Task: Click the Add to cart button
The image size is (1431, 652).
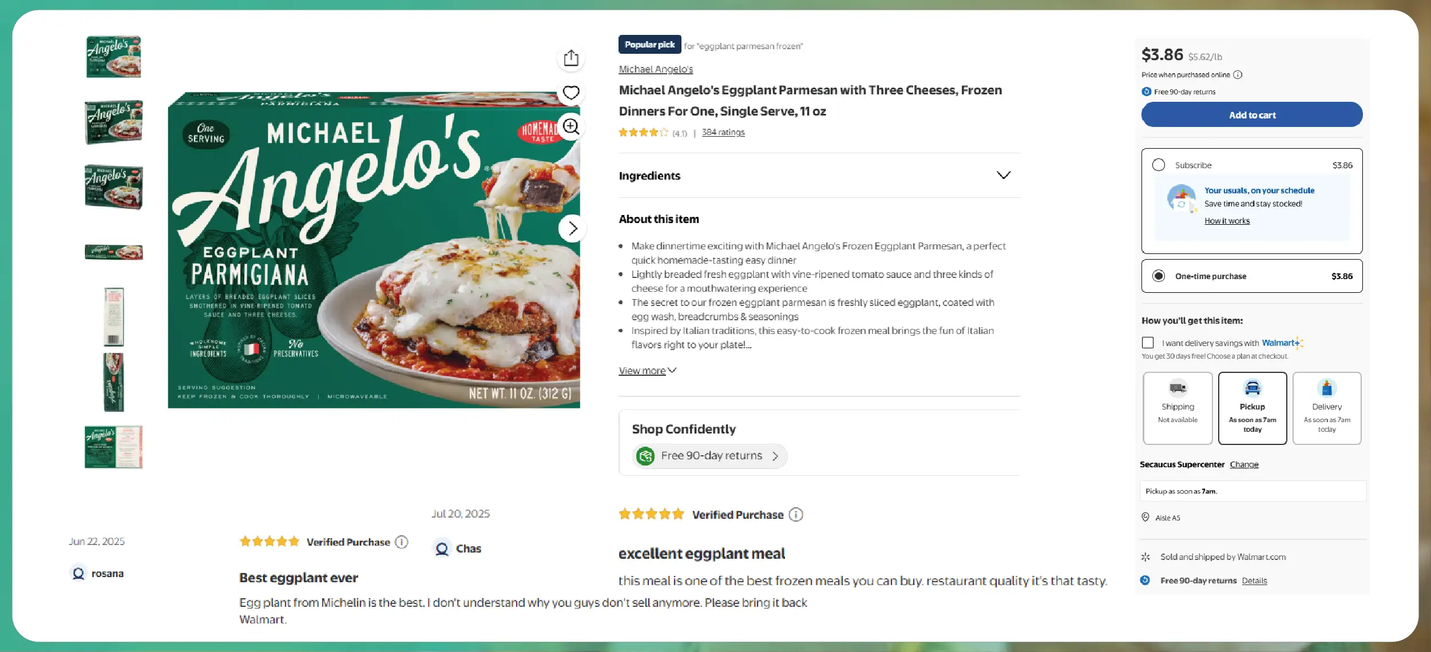Action: pos(1251,115)
